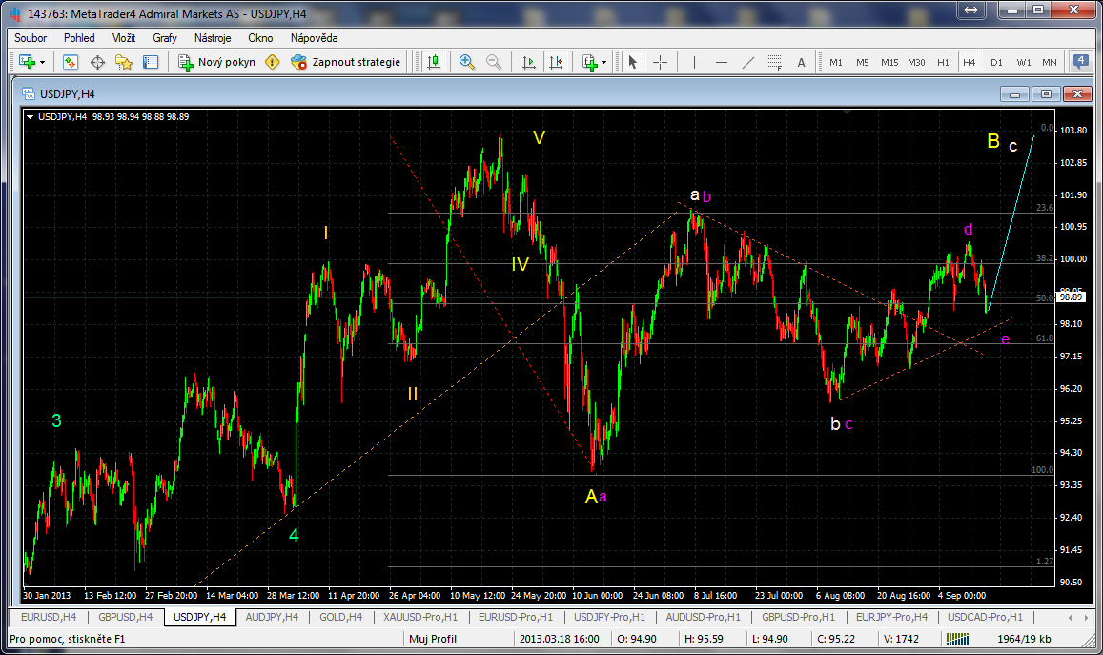Viewport: 1103px width, 655px height.
Task: Open the indicators list icon
Action: pyautogui.click(x=589, y=62)
